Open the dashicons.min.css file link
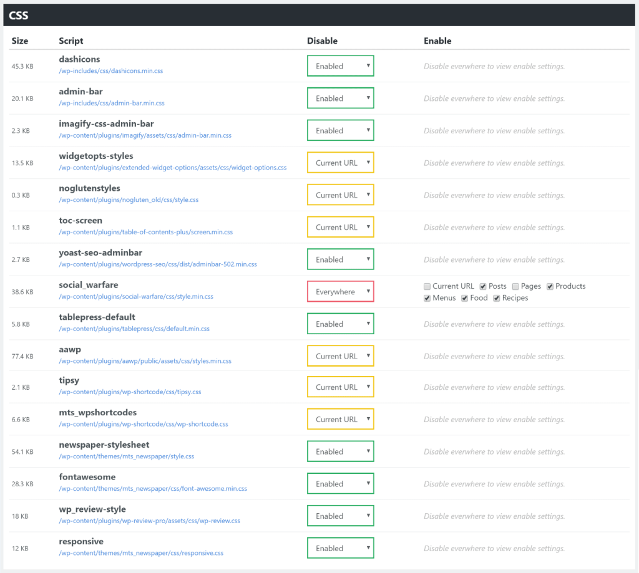 (111, 71)
